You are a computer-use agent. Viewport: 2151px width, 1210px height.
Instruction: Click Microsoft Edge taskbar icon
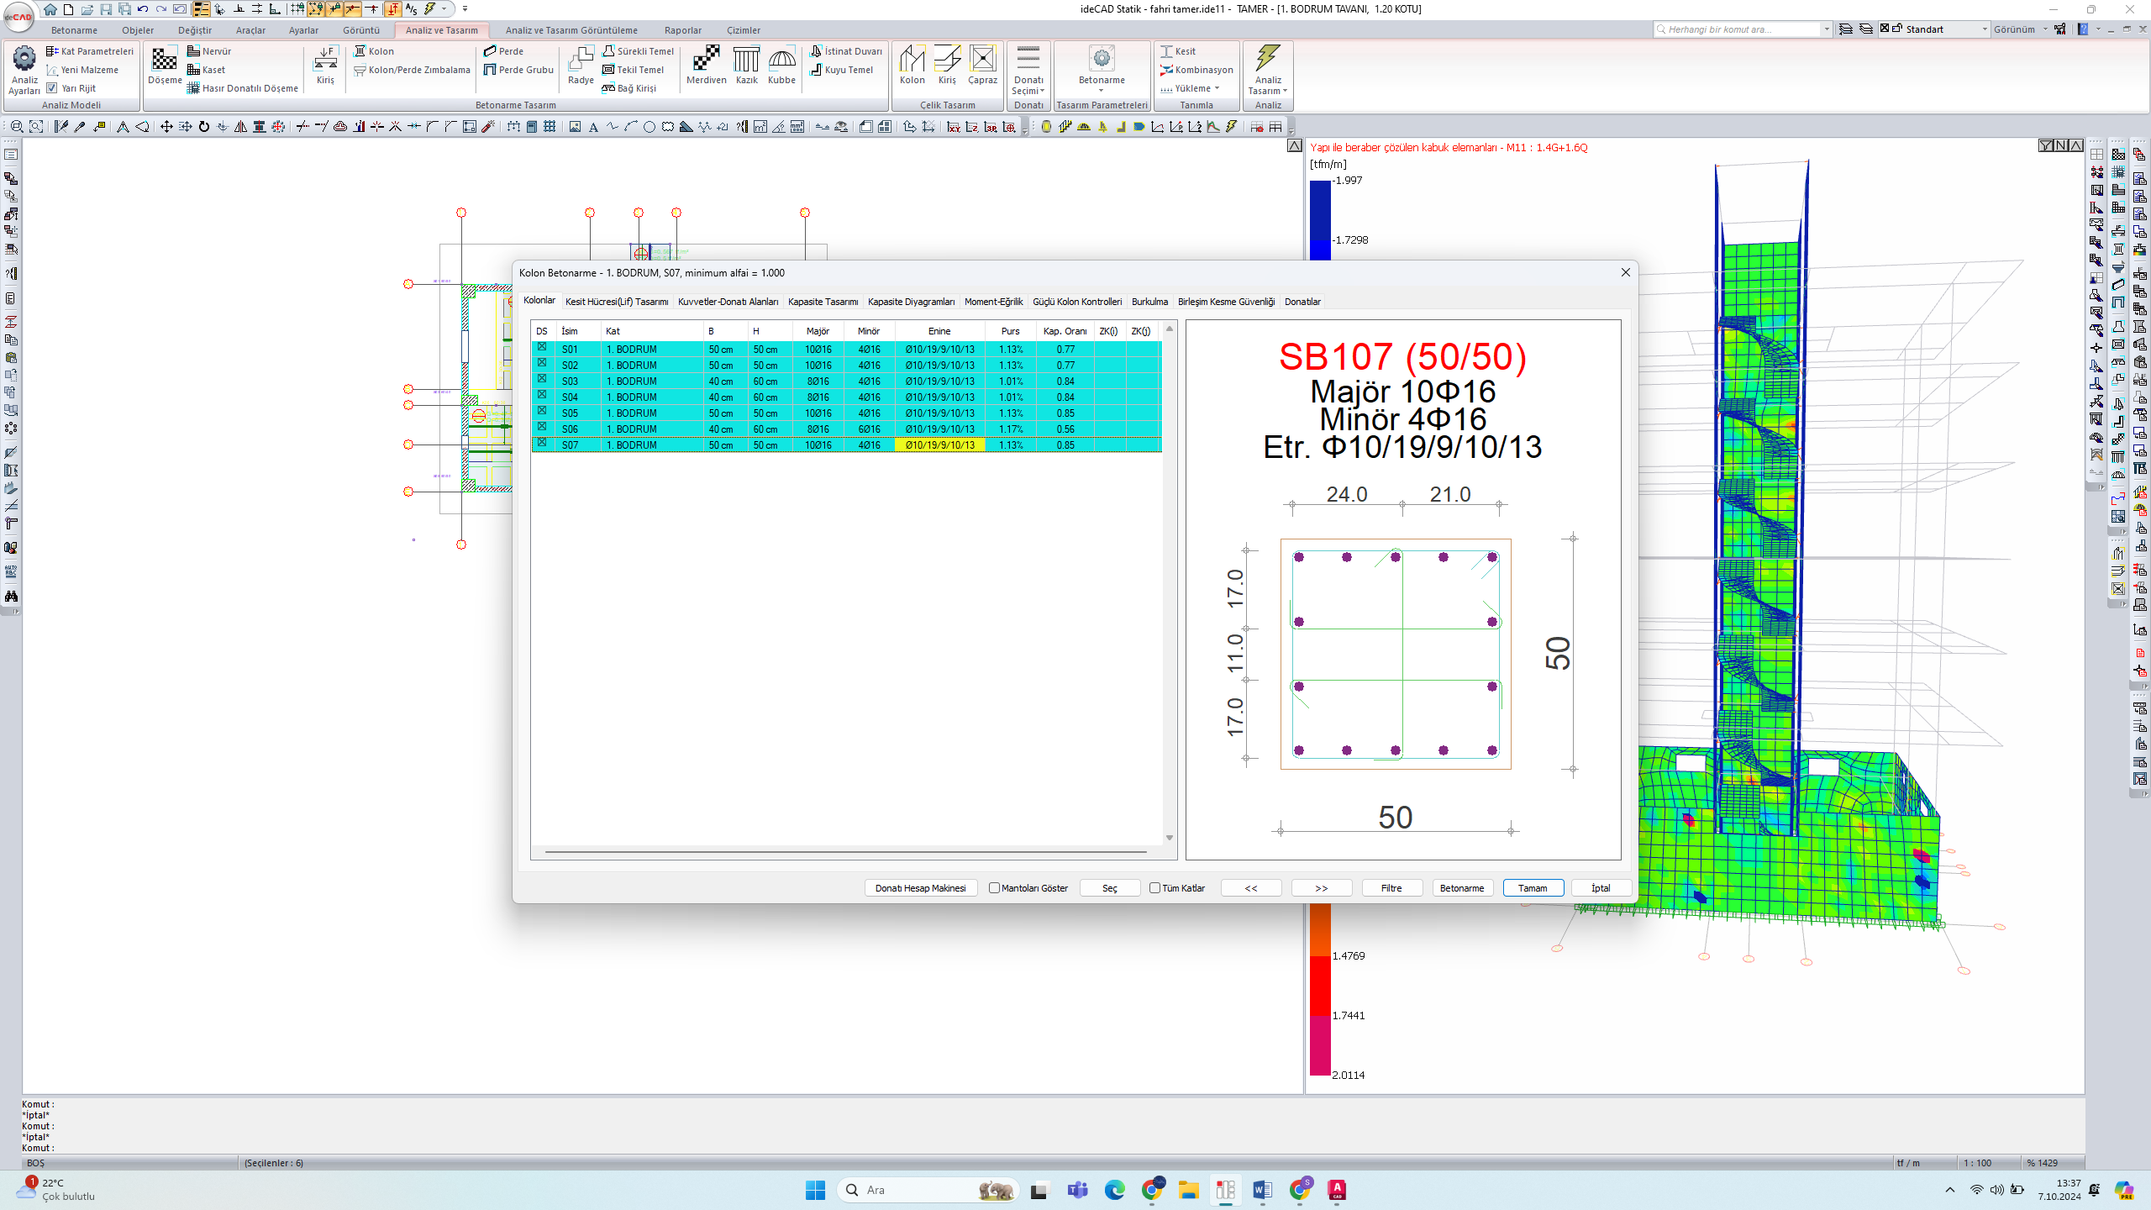point(1114,1190)
